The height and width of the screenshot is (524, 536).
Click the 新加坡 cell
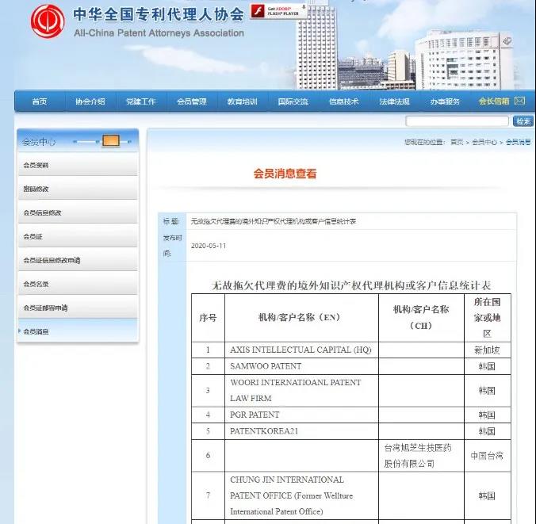click(488, 350)
